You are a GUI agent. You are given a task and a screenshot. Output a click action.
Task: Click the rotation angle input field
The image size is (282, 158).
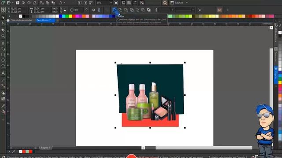pos(78,10)
